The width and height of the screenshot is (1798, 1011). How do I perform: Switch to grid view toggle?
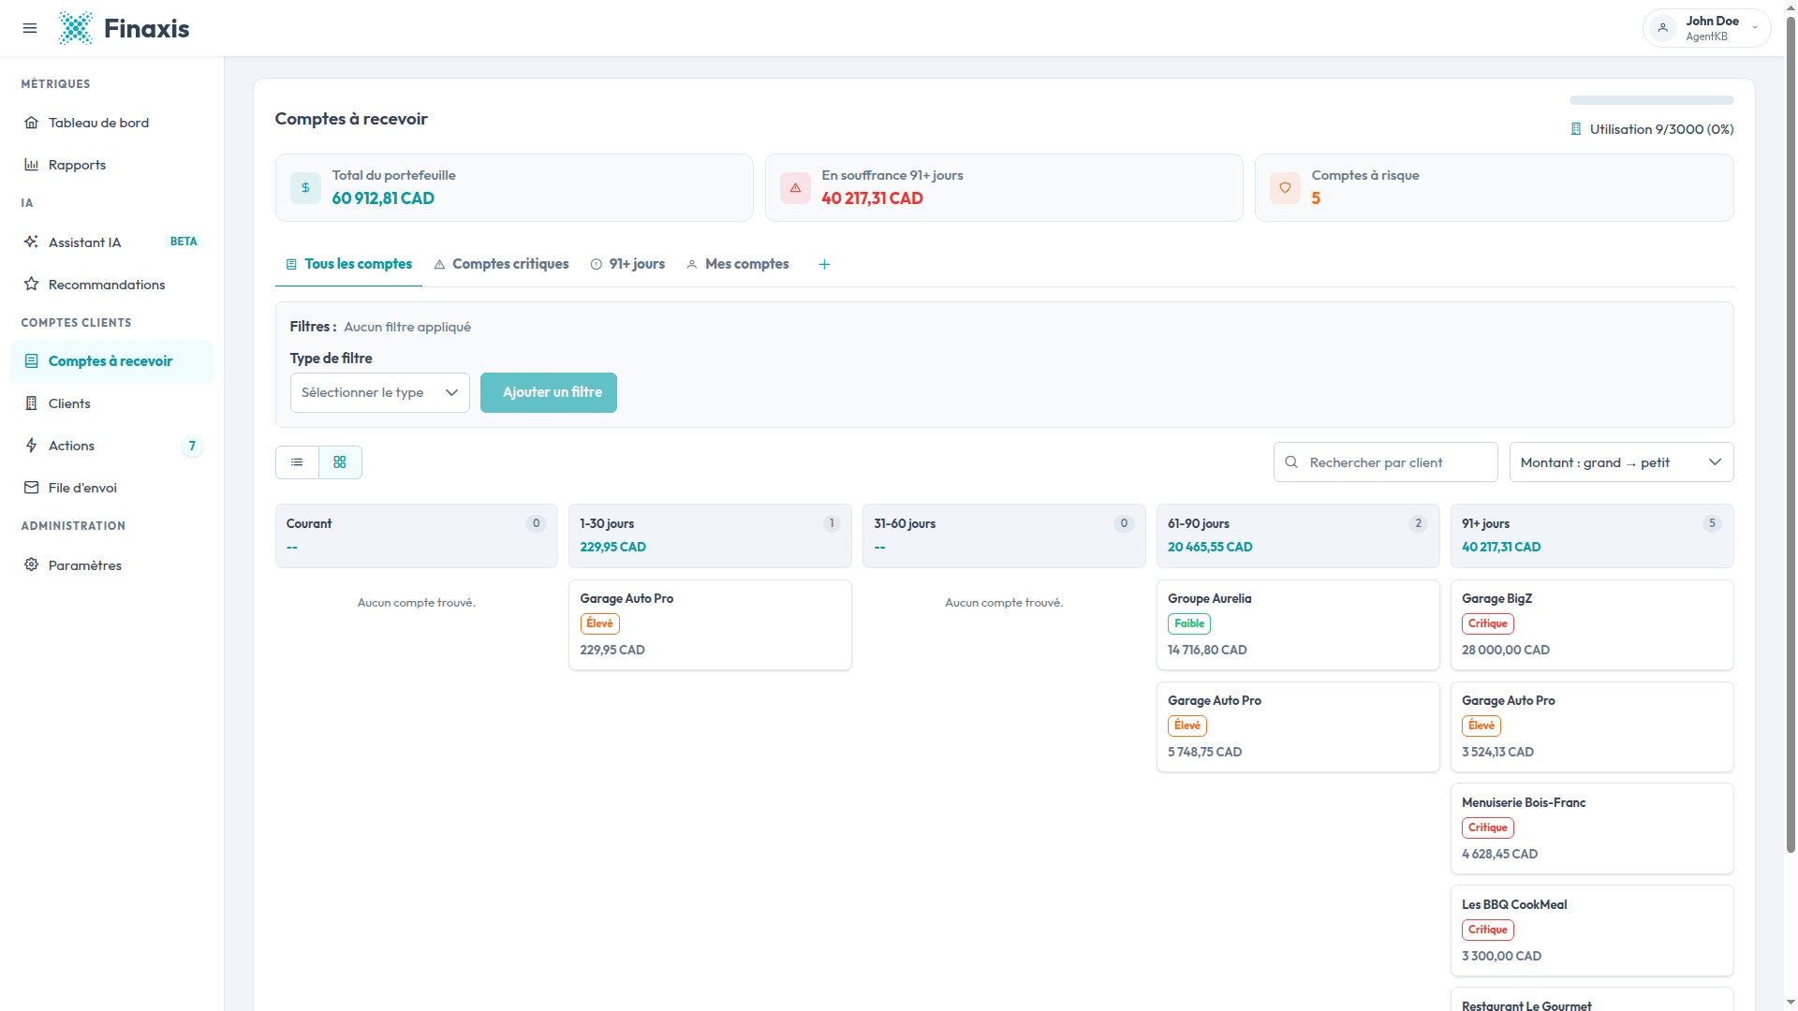[340, 462]
